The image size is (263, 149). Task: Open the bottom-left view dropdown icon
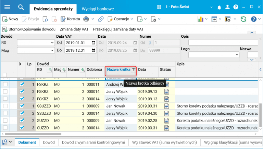point(7,142)
